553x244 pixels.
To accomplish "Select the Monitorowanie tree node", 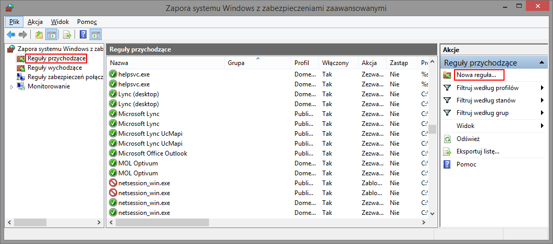I will point(48,86).
